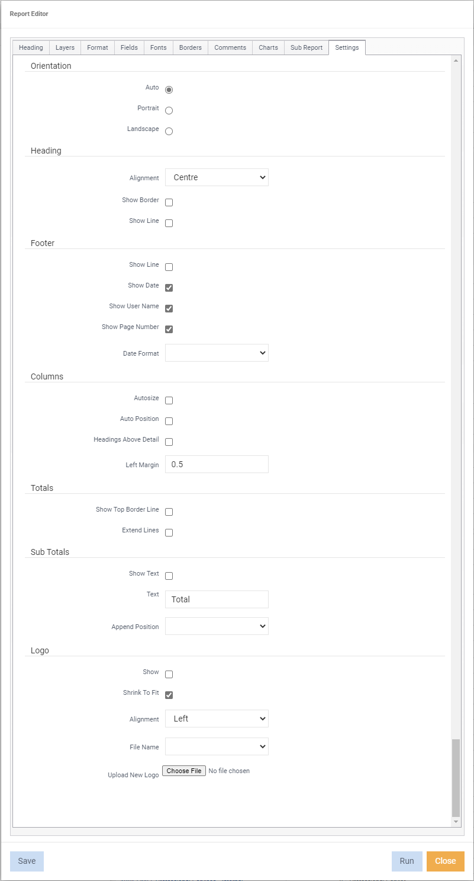Expand the Append Position dropdown
The image size is (474, 881).
[217, 625]
